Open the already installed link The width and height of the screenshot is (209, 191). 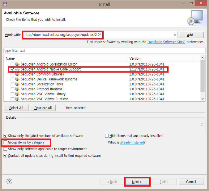[x=132, y=142]
